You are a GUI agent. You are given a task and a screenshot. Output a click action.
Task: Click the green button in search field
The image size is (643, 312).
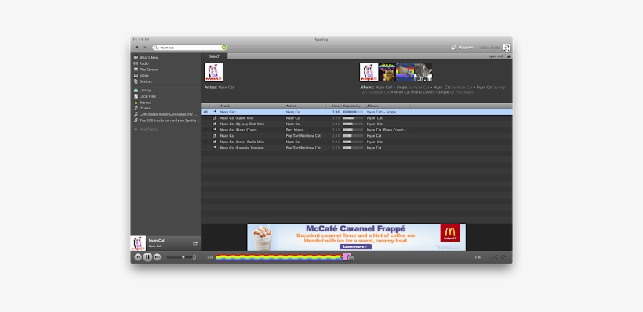tap(224, 48)
